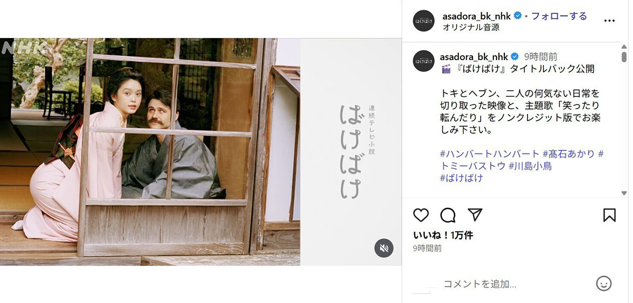Open the three-dot more options menu
This screenshot has height=303, width=633.
pyautogui.click(x=609, y=21)
